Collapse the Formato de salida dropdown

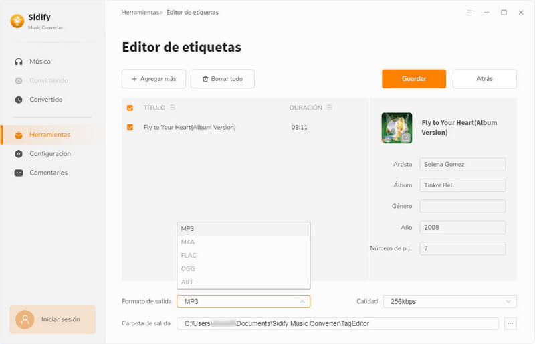coord(243,302)
